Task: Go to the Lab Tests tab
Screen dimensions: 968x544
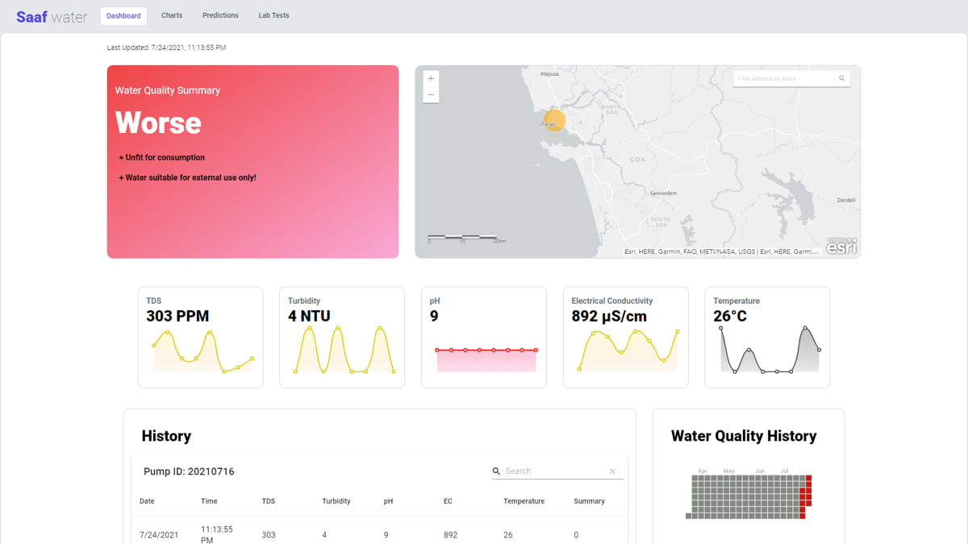Action: pyautogui.click(x=273, y=15)
